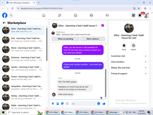
Task: Open the apps grid menu icon
Action: tap(133, 15)
